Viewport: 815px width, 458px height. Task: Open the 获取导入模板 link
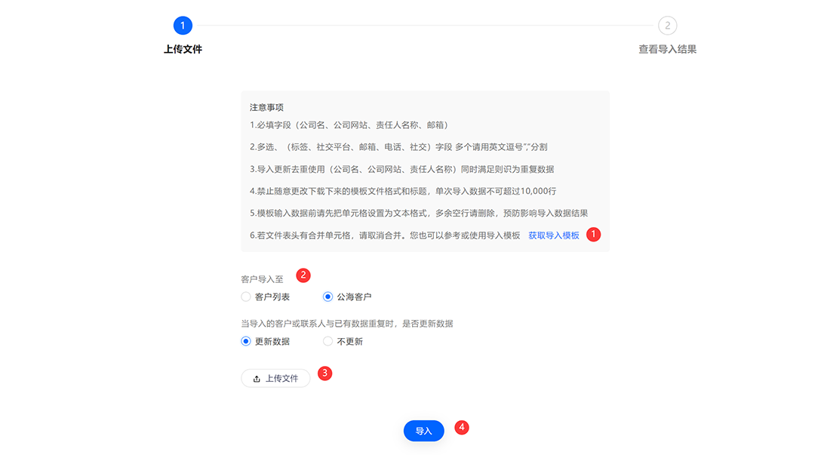click(x=554, y=235)
